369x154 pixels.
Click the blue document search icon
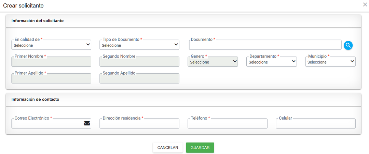pos(348,45)
